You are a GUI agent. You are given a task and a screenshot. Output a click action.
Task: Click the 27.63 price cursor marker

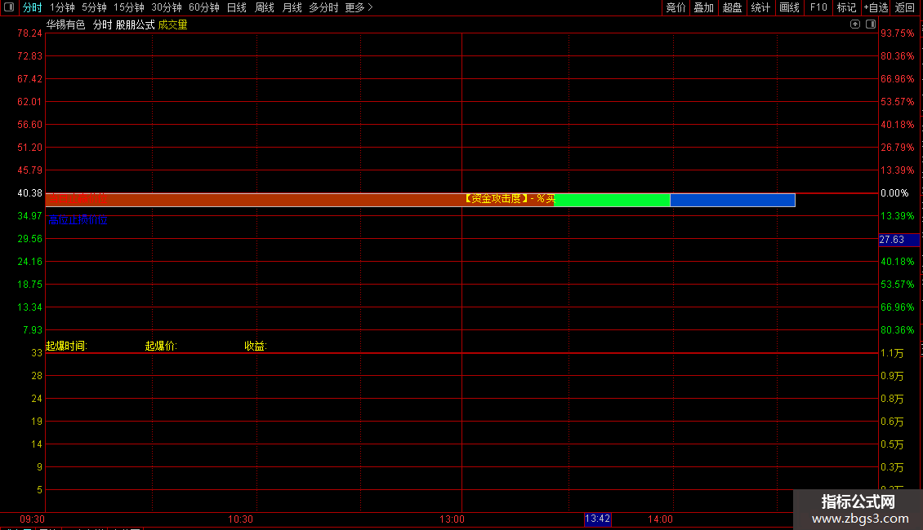tap(898, 240)
